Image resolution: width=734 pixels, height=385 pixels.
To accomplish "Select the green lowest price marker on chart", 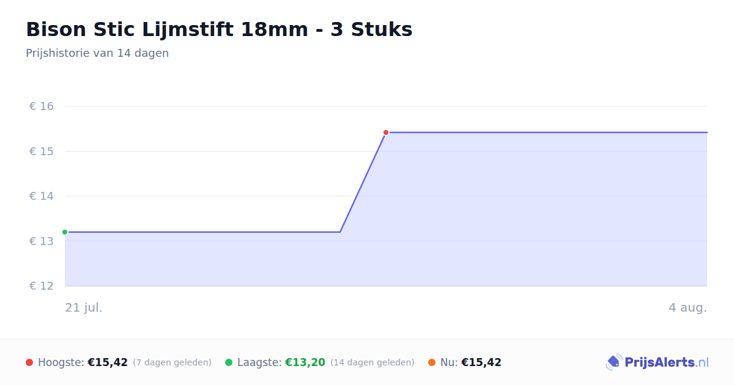I will (65, 232).
